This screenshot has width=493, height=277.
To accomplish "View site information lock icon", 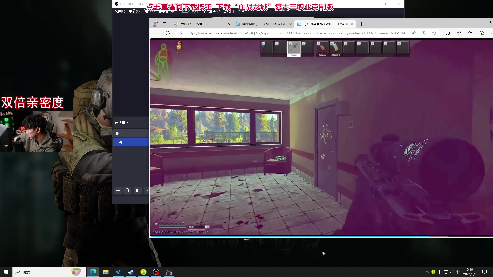I will coord(182,33).
